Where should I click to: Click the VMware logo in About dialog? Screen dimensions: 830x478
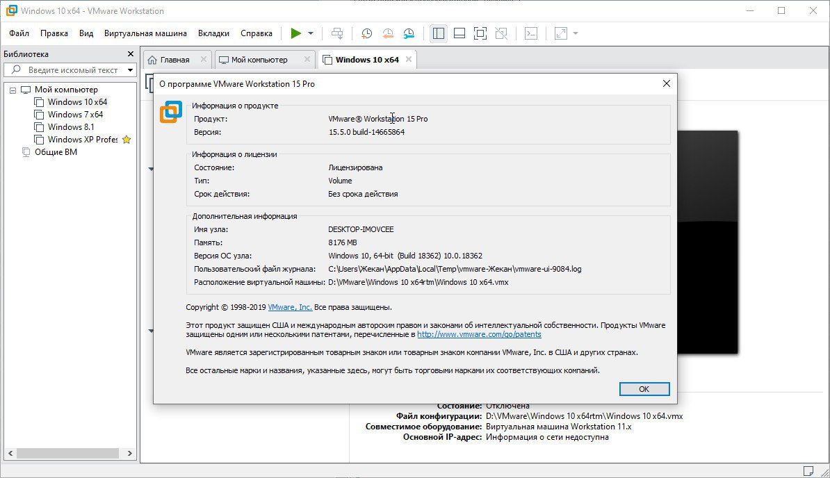click(x=171, y=112)
